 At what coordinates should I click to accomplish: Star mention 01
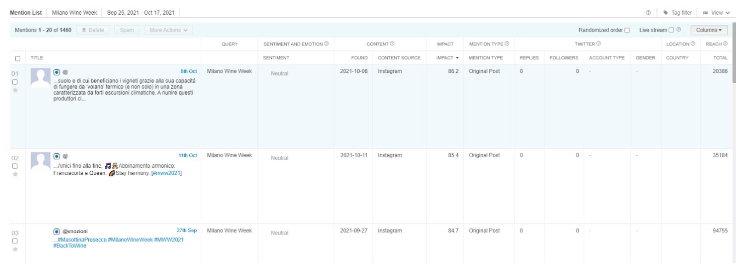coord(15,90)
